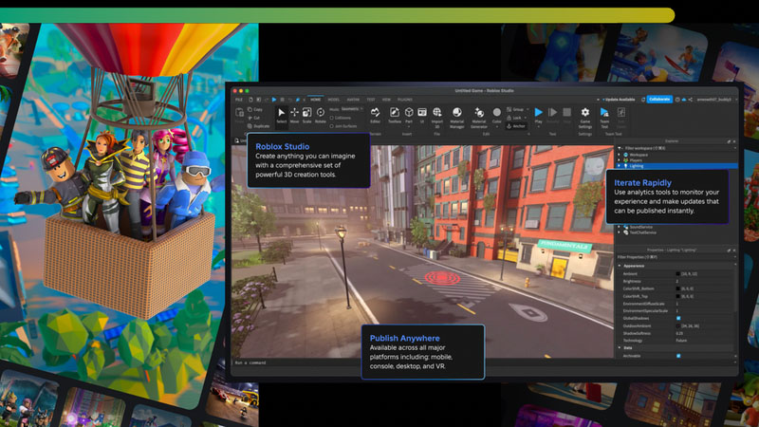The width and height of the screenshot is (759, 427).
Task: Click the Paste icon in ribbon
Action: [240, 112]
